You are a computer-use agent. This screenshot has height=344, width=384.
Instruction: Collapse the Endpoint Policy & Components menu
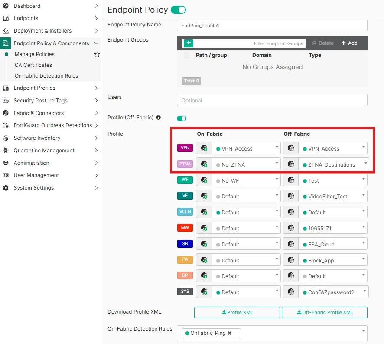pos(96,43)
